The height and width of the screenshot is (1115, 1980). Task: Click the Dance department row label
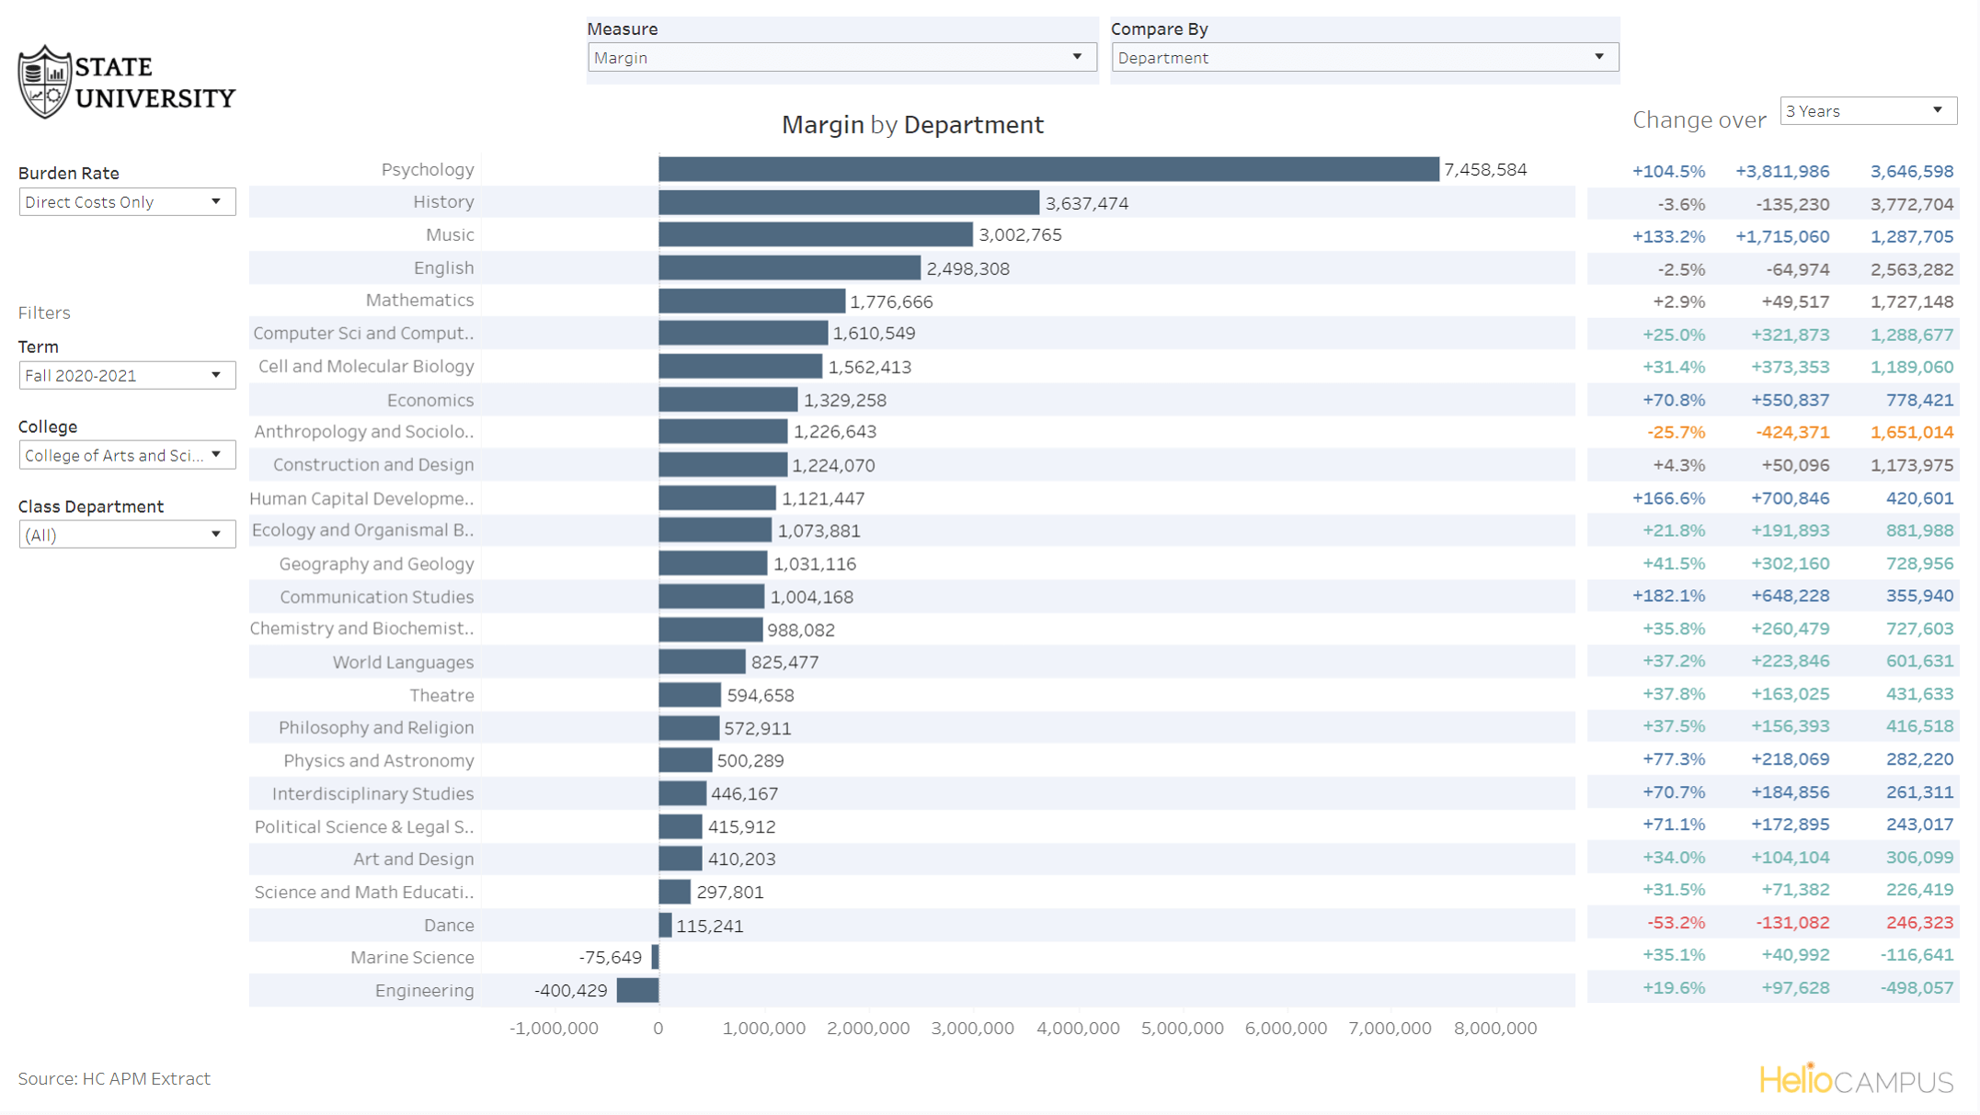pyautogui.click(x=449, y=925)
